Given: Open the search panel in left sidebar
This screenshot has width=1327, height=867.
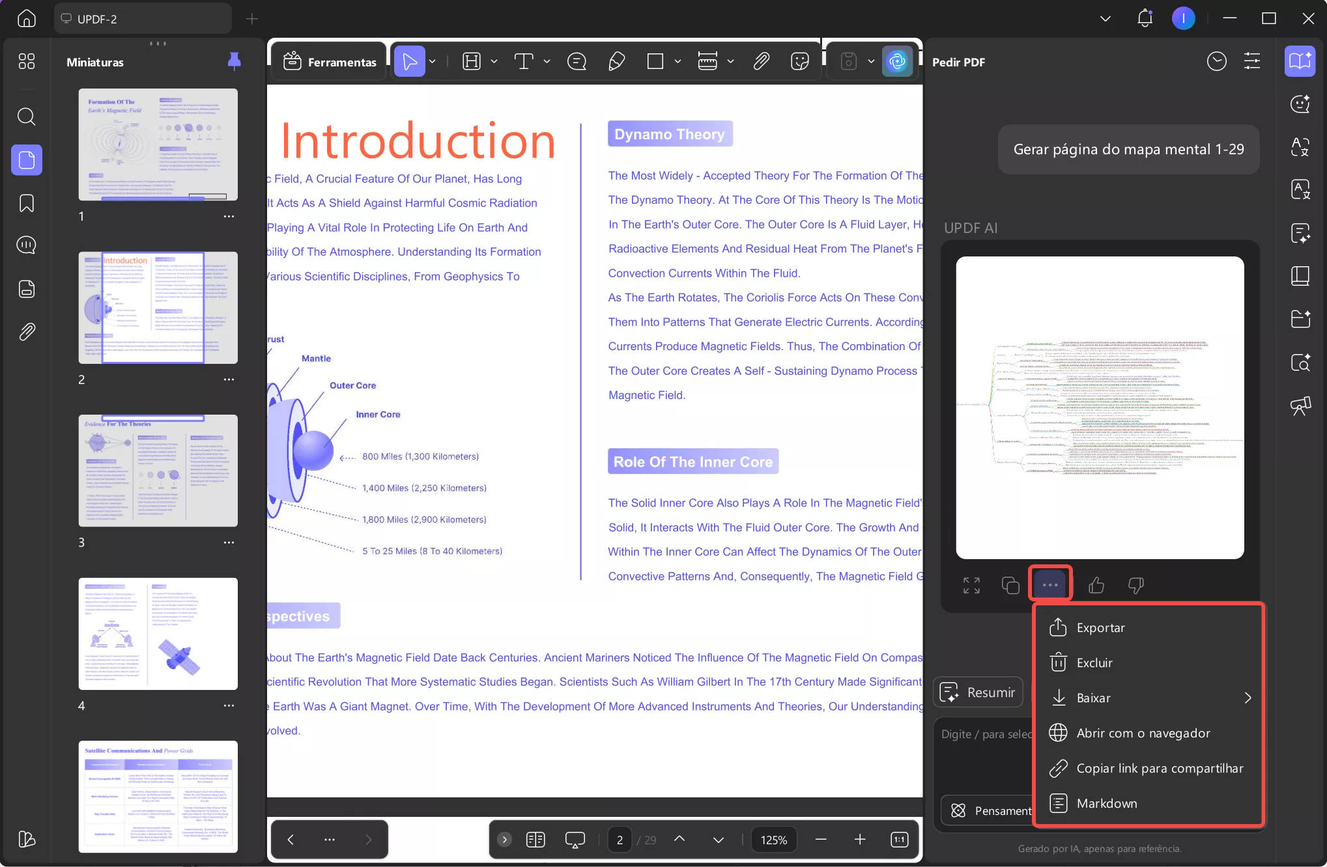Looking at the screenshot, I should pyautogui.click(x=26, y=117).
